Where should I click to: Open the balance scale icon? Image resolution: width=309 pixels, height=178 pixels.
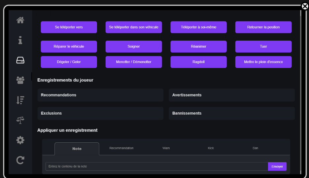(20, 120)
